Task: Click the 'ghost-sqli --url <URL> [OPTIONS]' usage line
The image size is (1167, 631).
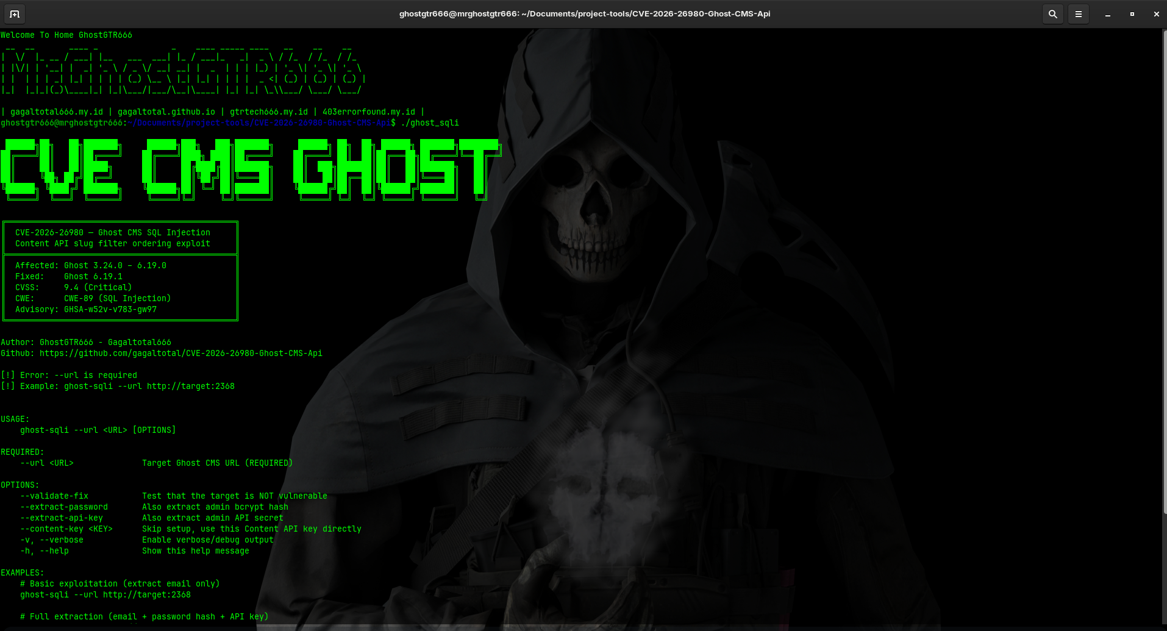Action: pos(98,430)
